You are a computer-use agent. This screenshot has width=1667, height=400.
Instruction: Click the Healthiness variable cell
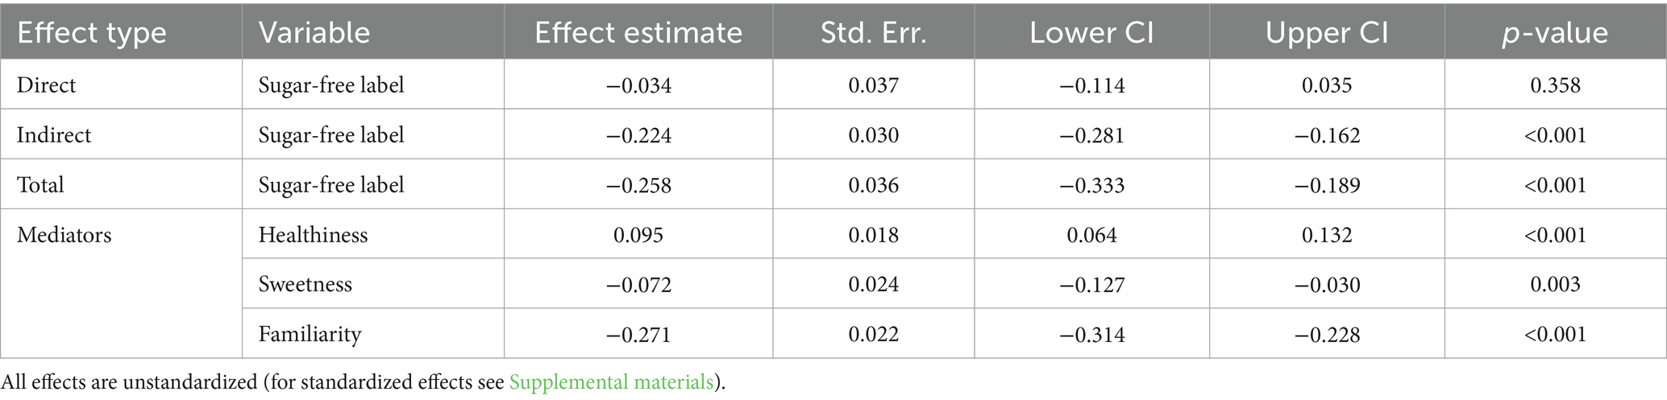[313, 235]
